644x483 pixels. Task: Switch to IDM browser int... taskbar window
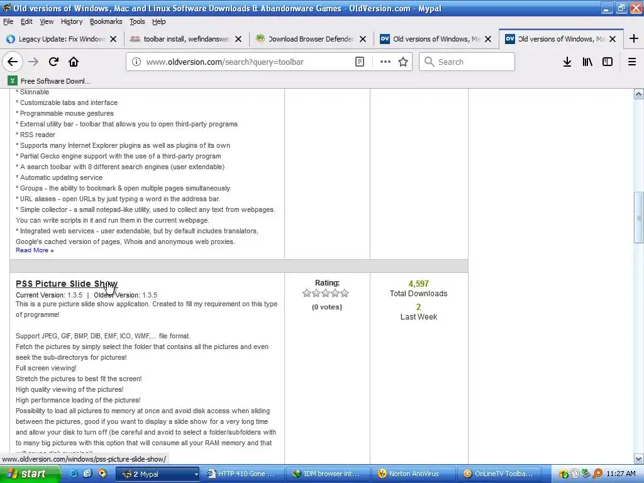pyautogui.click(x=327, y=474)
